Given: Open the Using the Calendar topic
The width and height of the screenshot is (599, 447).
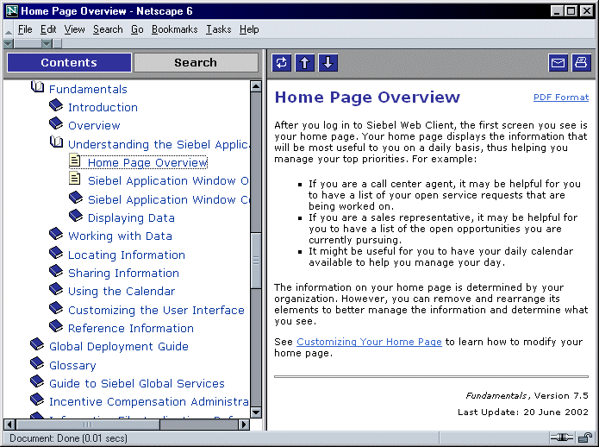Looking at the screenshot, I should tap(122, 292).
